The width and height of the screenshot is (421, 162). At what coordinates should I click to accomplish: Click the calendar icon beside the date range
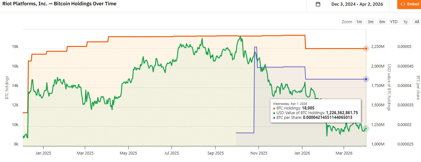[318, 4]
